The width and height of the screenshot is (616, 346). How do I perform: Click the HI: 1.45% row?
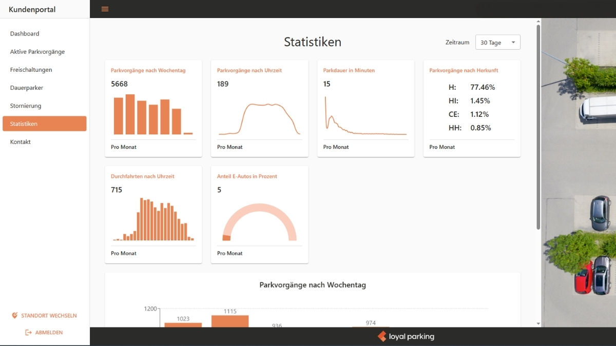[x=469, y=101]
